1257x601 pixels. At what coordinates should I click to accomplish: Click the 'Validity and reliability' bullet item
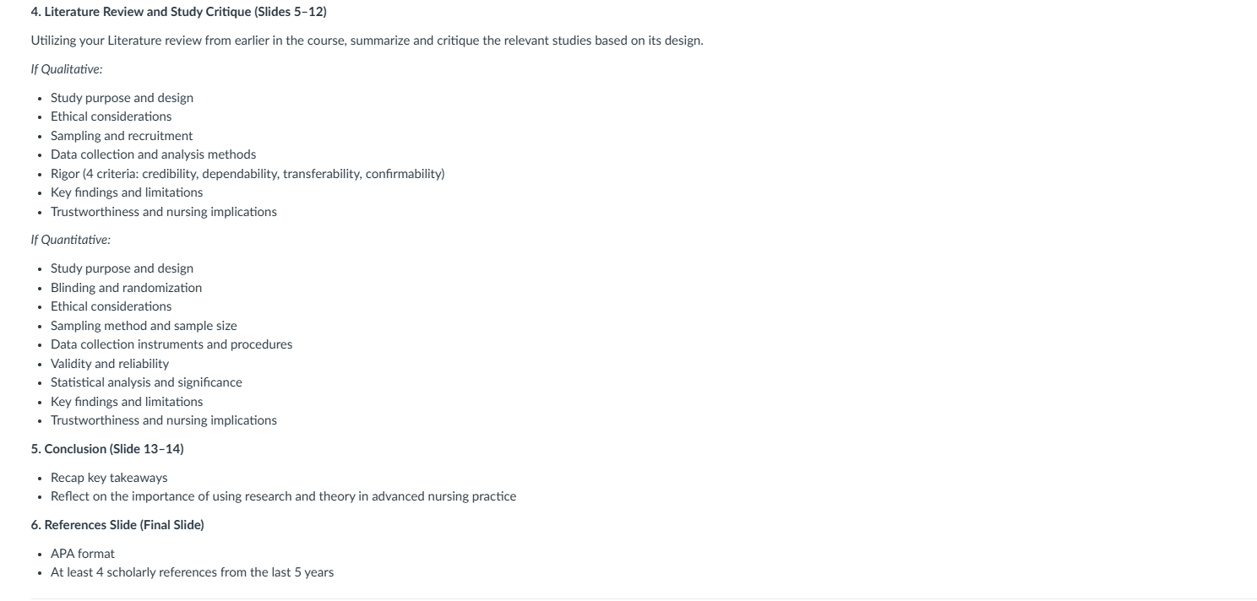pyautogui.click(x=110, y=364)
